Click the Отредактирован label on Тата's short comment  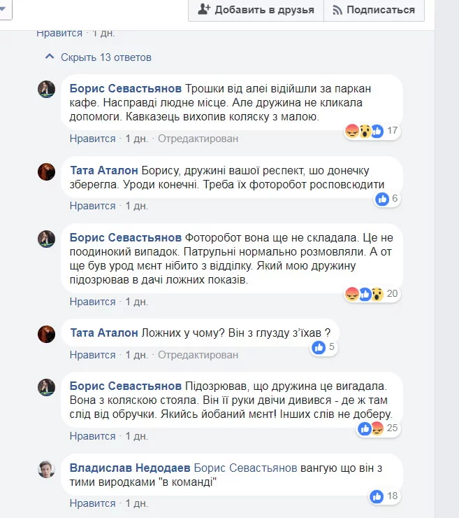[x=198, y=355]
